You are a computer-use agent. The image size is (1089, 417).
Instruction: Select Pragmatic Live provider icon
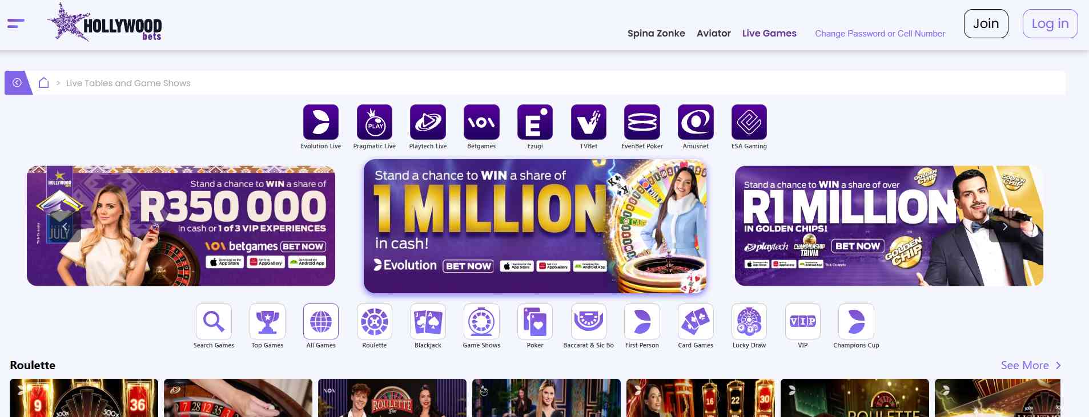(375, 122)
